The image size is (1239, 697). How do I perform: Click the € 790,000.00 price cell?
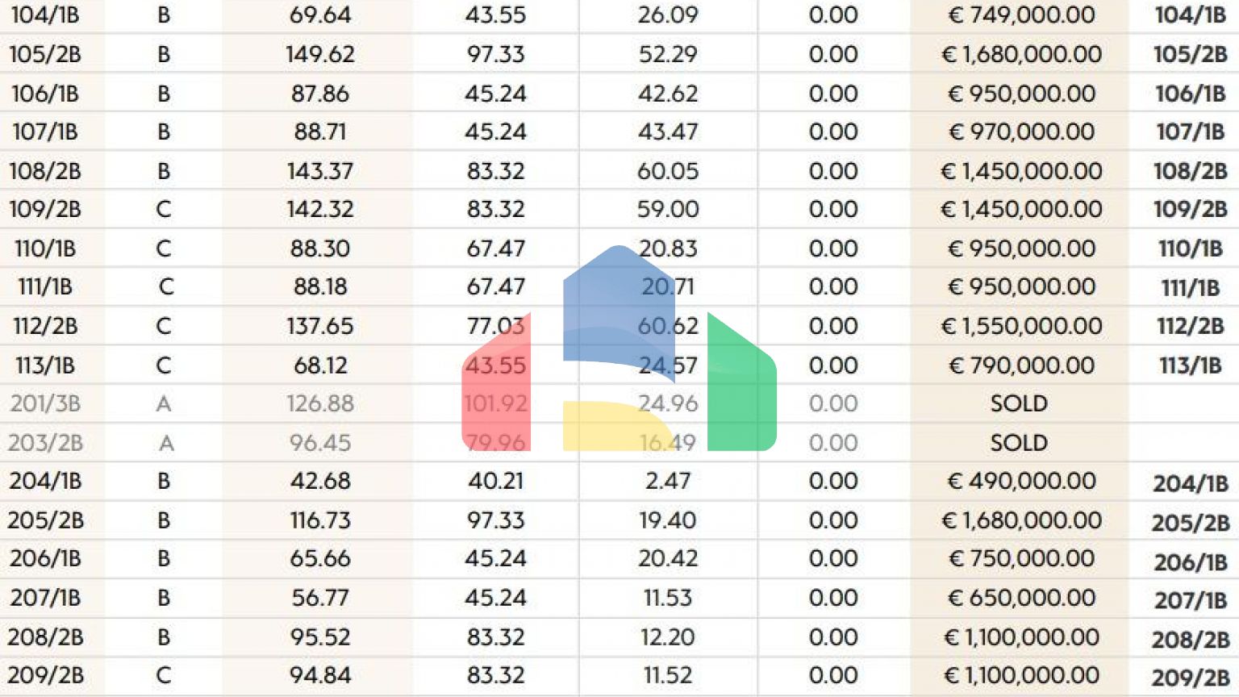1021,365
